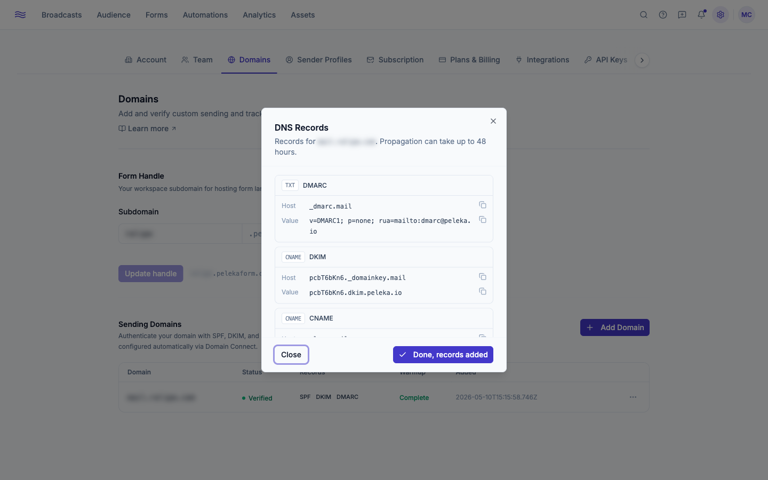Image resolution: width=768 pixels, height=480 pixels.
Task: Open the help question mark icon
Action: (x=663, y=15)
